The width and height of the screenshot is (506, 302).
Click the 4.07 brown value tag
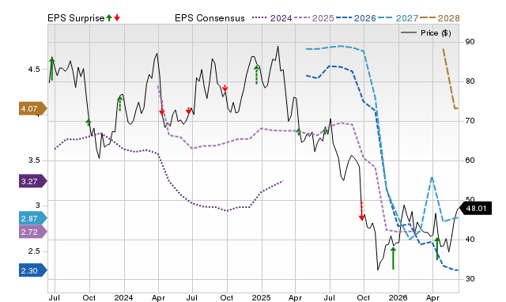(x=33, y=109)
